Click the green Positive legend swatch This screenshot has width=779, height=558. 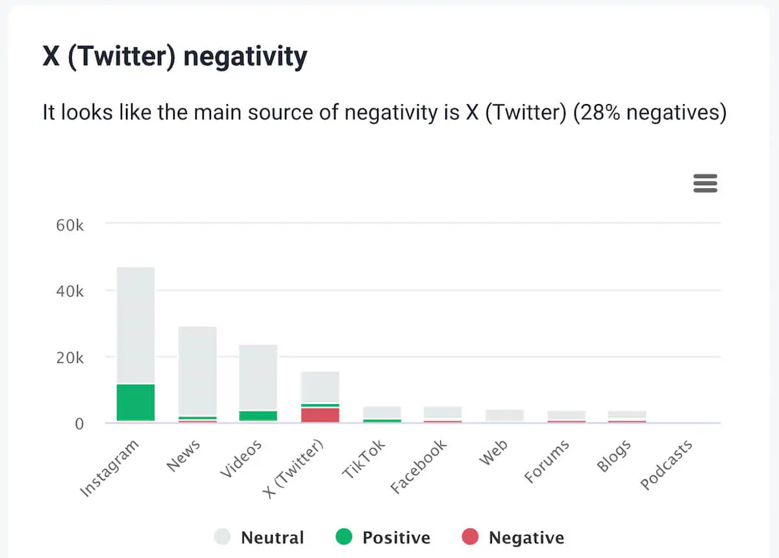[343, 537]
